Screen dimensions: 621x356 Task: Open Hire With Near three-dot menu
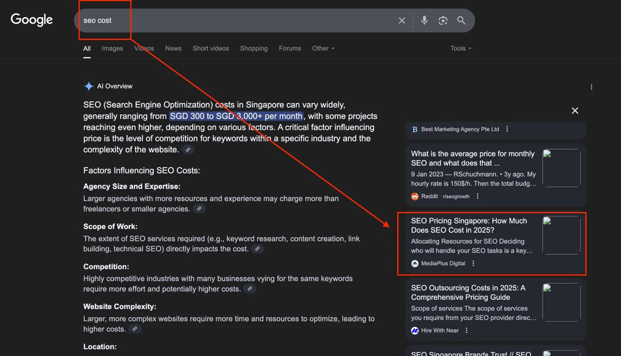467,330
